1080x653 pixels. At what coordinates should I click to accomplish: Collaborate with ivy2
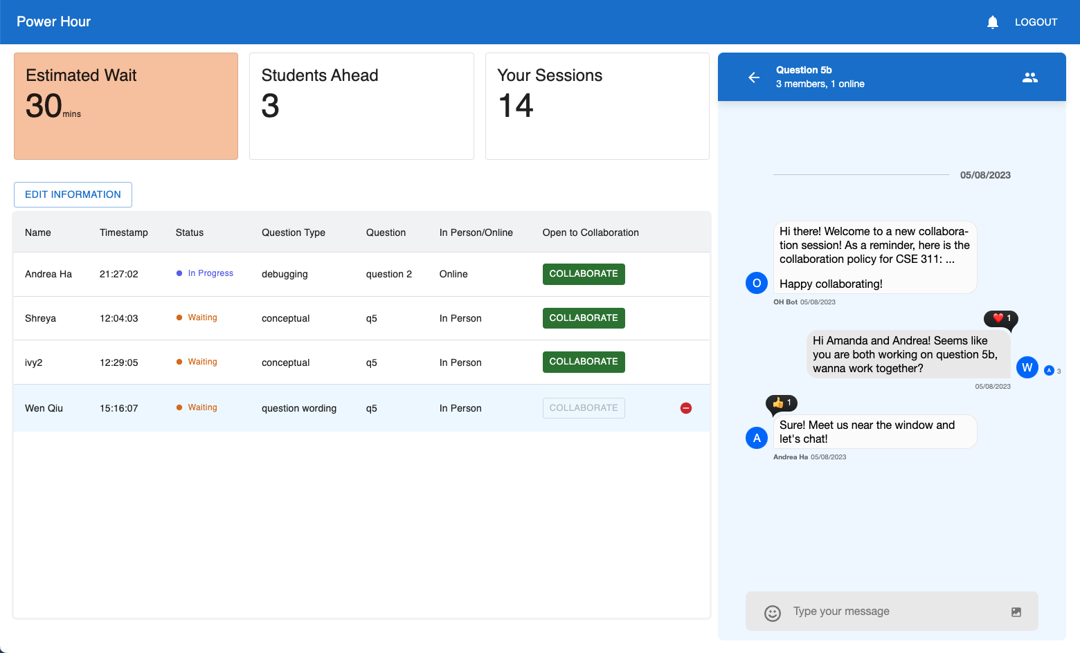click(584, 362)
